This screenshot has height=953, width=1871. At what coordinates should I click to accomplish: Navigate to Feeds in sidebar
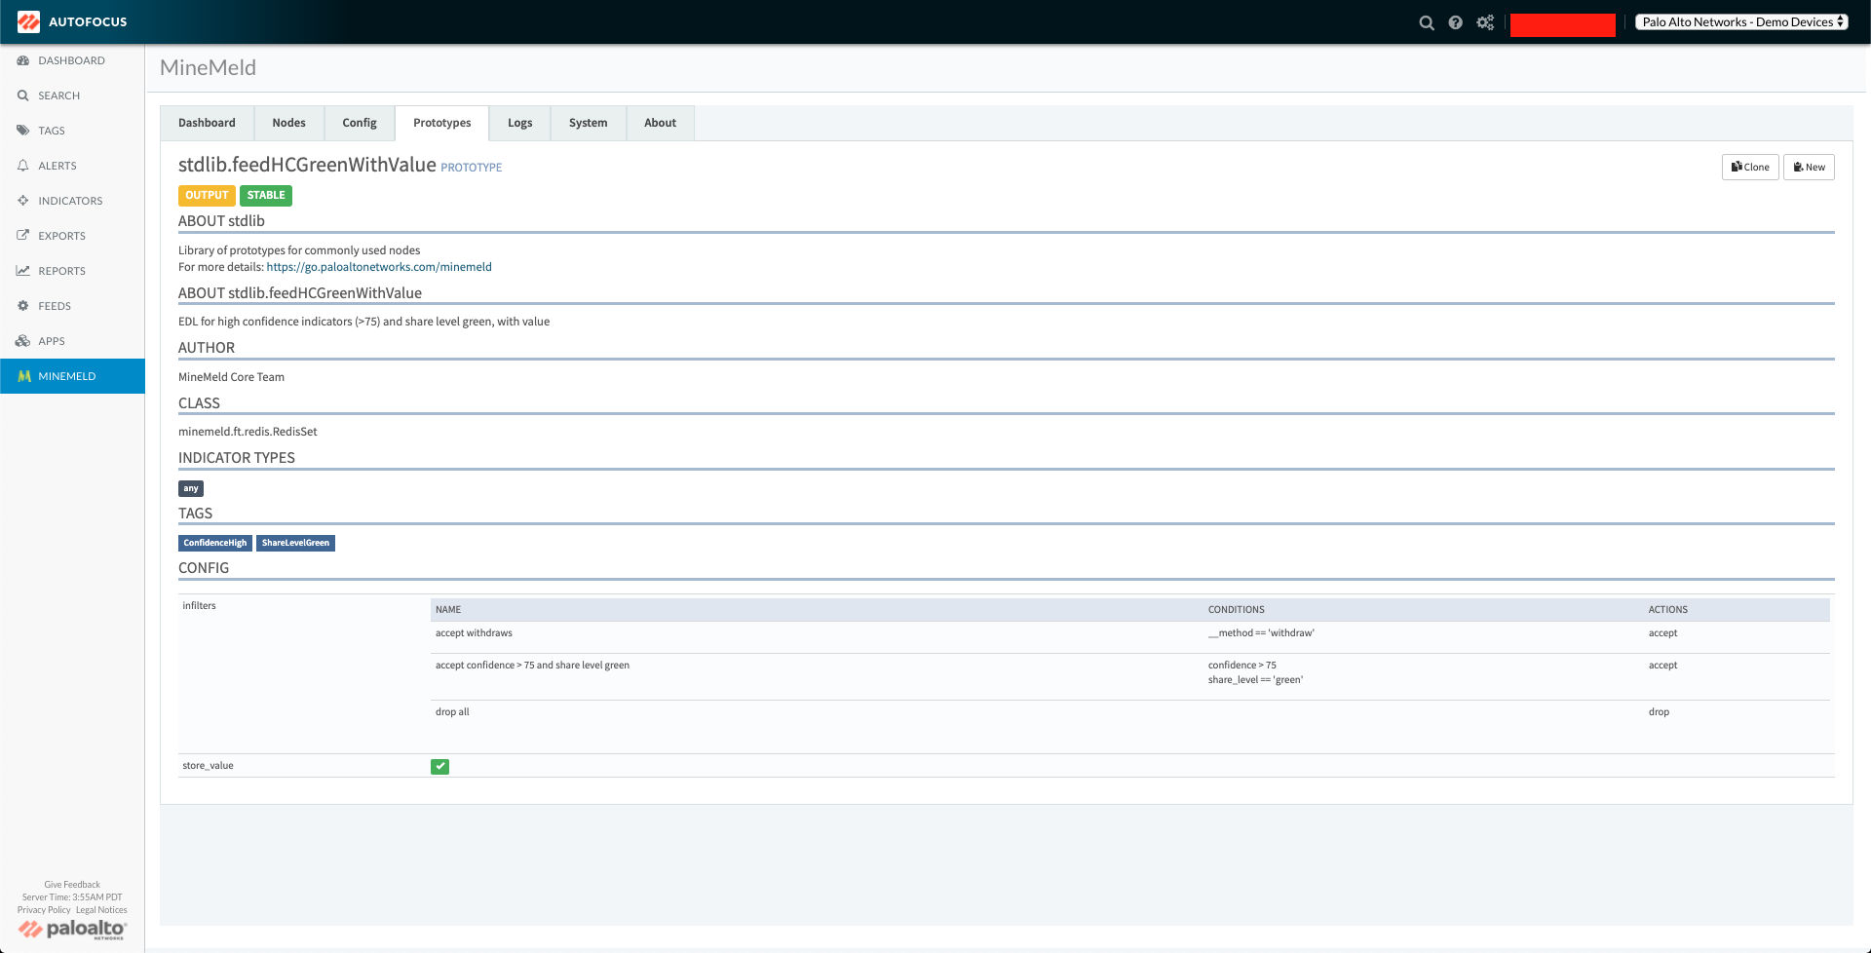pos(54,306)
